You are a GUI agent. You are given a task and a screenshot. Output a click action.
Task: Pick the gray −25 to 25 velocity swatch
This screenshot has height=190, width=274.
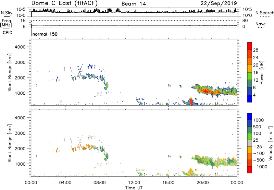pyautogui.click(x=250, y=143)
